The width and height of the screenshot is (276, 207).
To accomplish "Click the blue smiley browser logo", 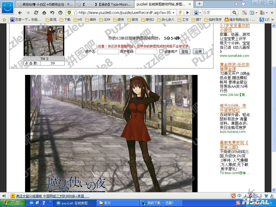I will [8, 8].
